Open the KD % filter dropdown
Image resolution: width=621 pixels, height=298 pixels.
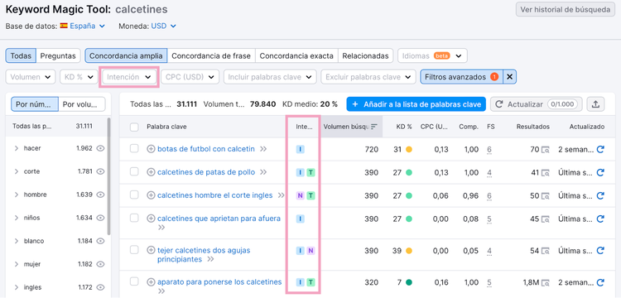(79, 77)
